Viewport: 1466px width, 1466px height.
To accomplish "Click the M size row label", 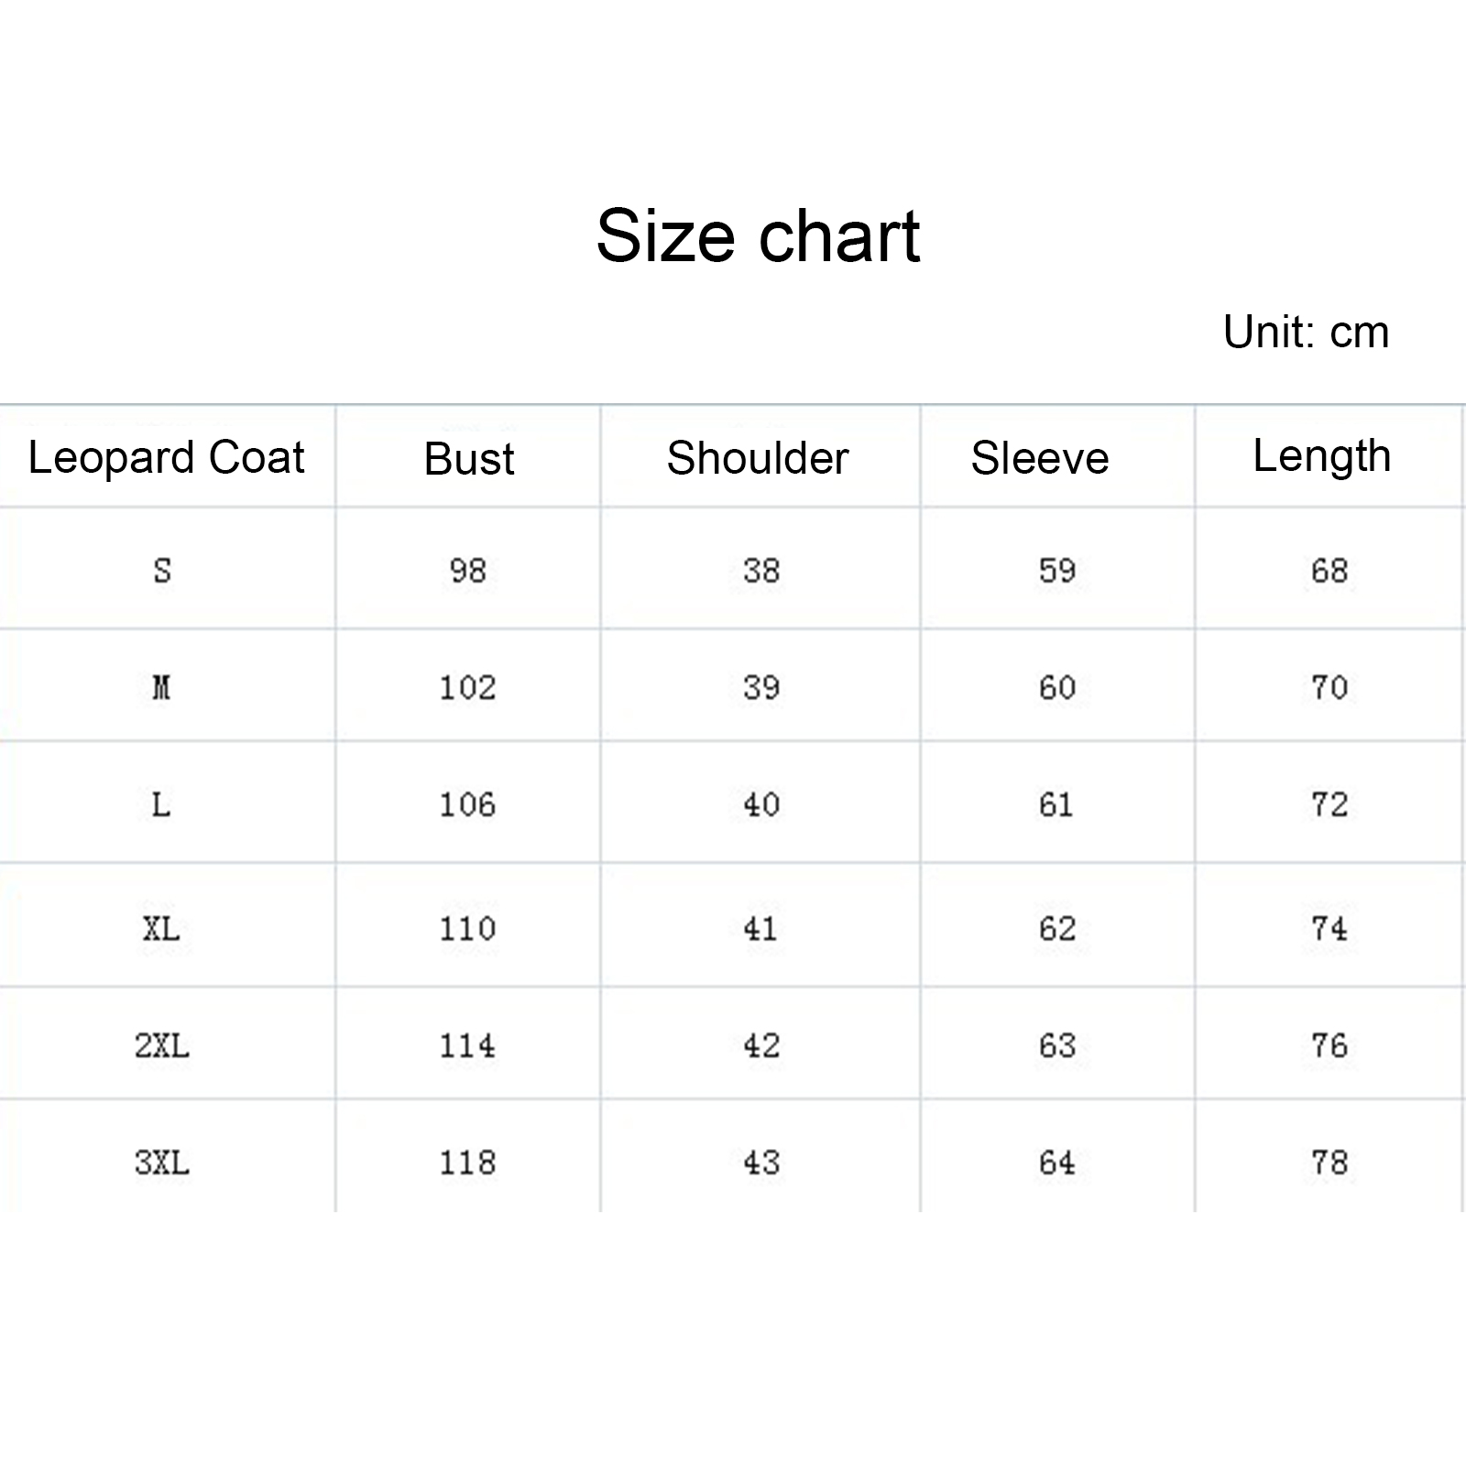I will pyautogui.click(x=161, y=687).
